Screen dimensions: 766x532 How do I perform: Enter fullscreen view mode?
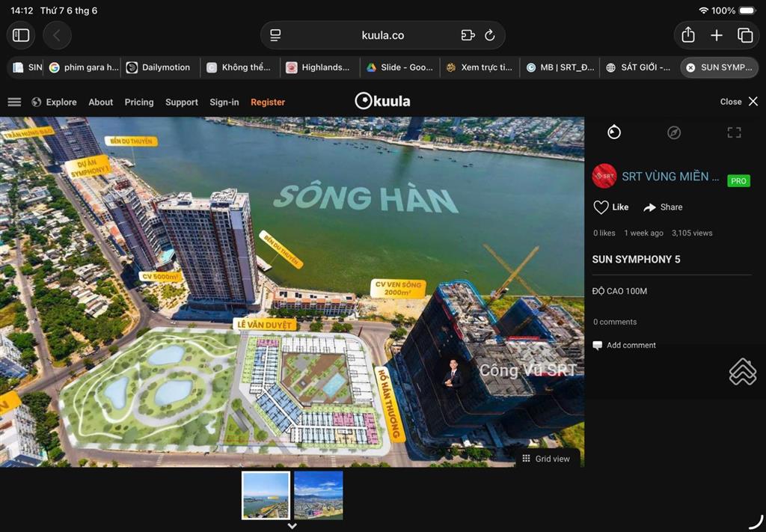(734, 132)
